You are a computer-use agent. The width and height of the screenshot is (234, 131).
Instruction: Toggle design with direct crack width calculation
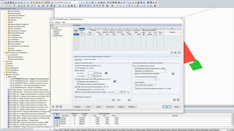click(76, 87)
